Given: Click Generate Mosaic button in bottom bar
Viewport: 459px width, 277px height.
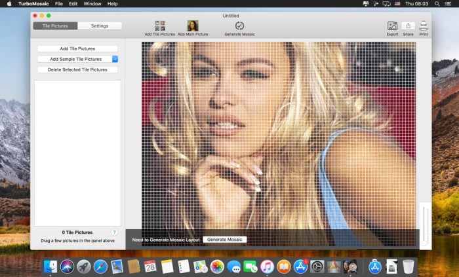Looking at the screenshot, I should point(225,240).
